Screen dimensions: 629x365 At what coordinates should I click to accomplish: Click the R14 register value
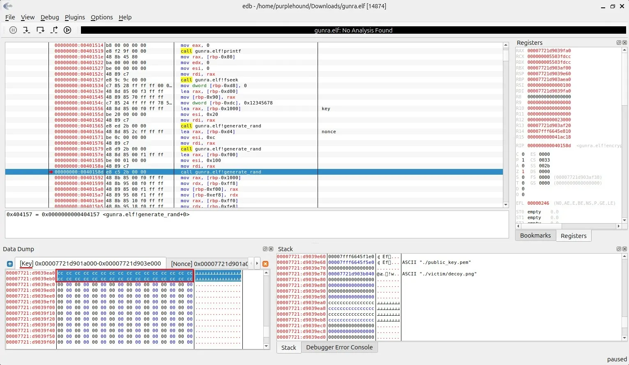click(549, 131)
